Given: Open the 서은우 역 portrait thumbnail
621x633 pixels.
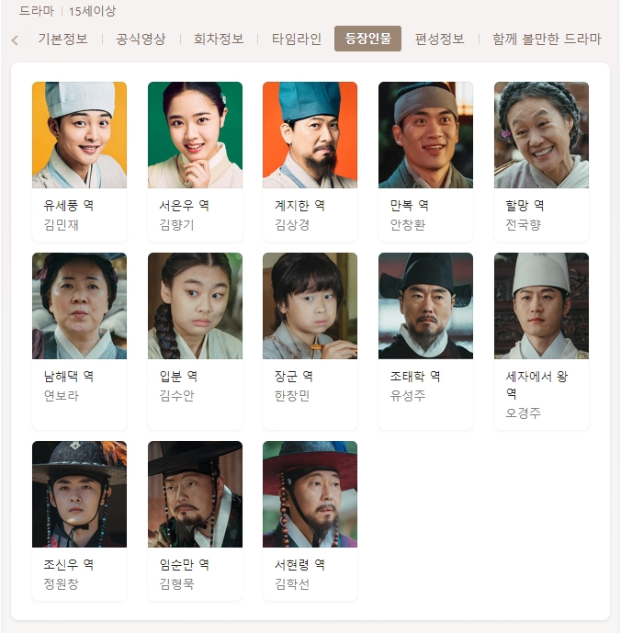Looking at the screenshot, I should coord(195,135).
